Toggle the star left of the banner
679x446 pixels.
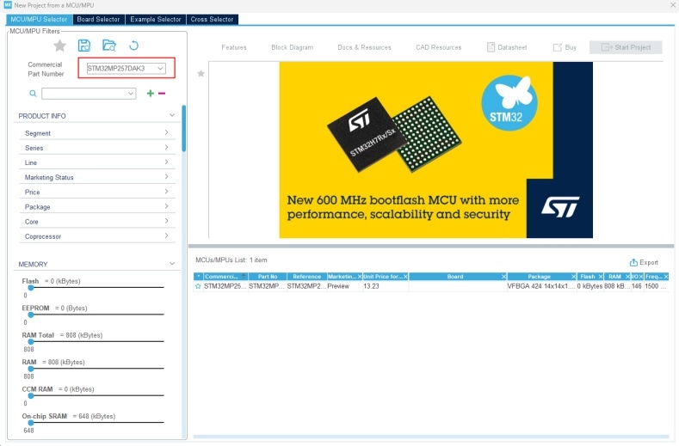pos(201,74)
